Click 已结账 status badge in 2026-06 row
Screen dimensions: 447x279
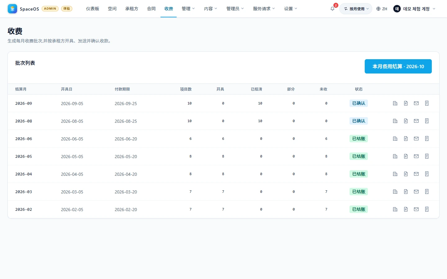click(x=359, y=139)
